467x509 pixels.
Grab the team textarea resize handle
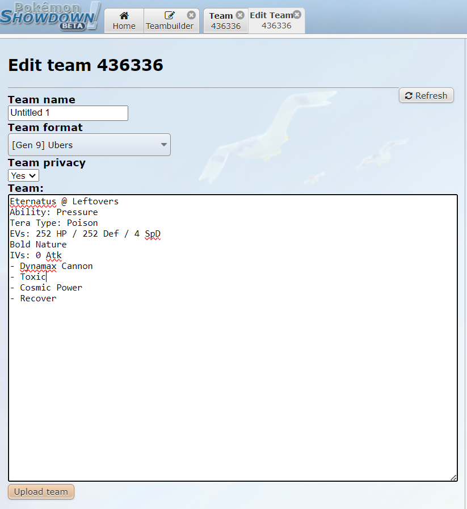[x=453, y=478]
